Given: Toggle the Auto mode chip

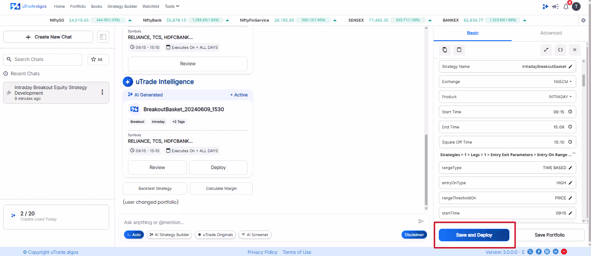Looking at the screenshot, I should [x=134, y=235].
